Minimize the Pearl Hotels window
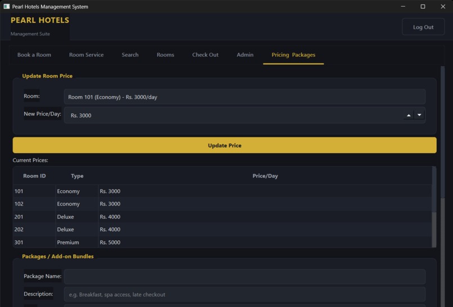 pyautogui.click(x=403, y=6)
